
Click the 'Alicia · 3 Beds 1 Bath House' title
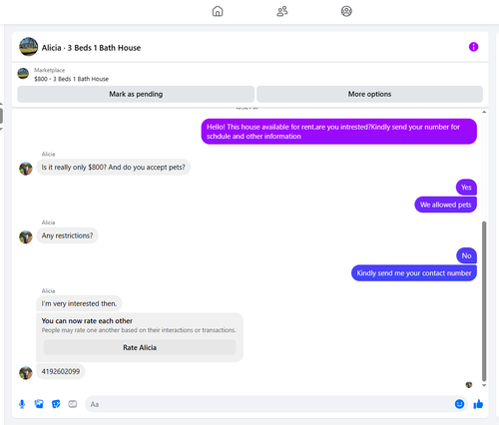(x=91, y=48)
